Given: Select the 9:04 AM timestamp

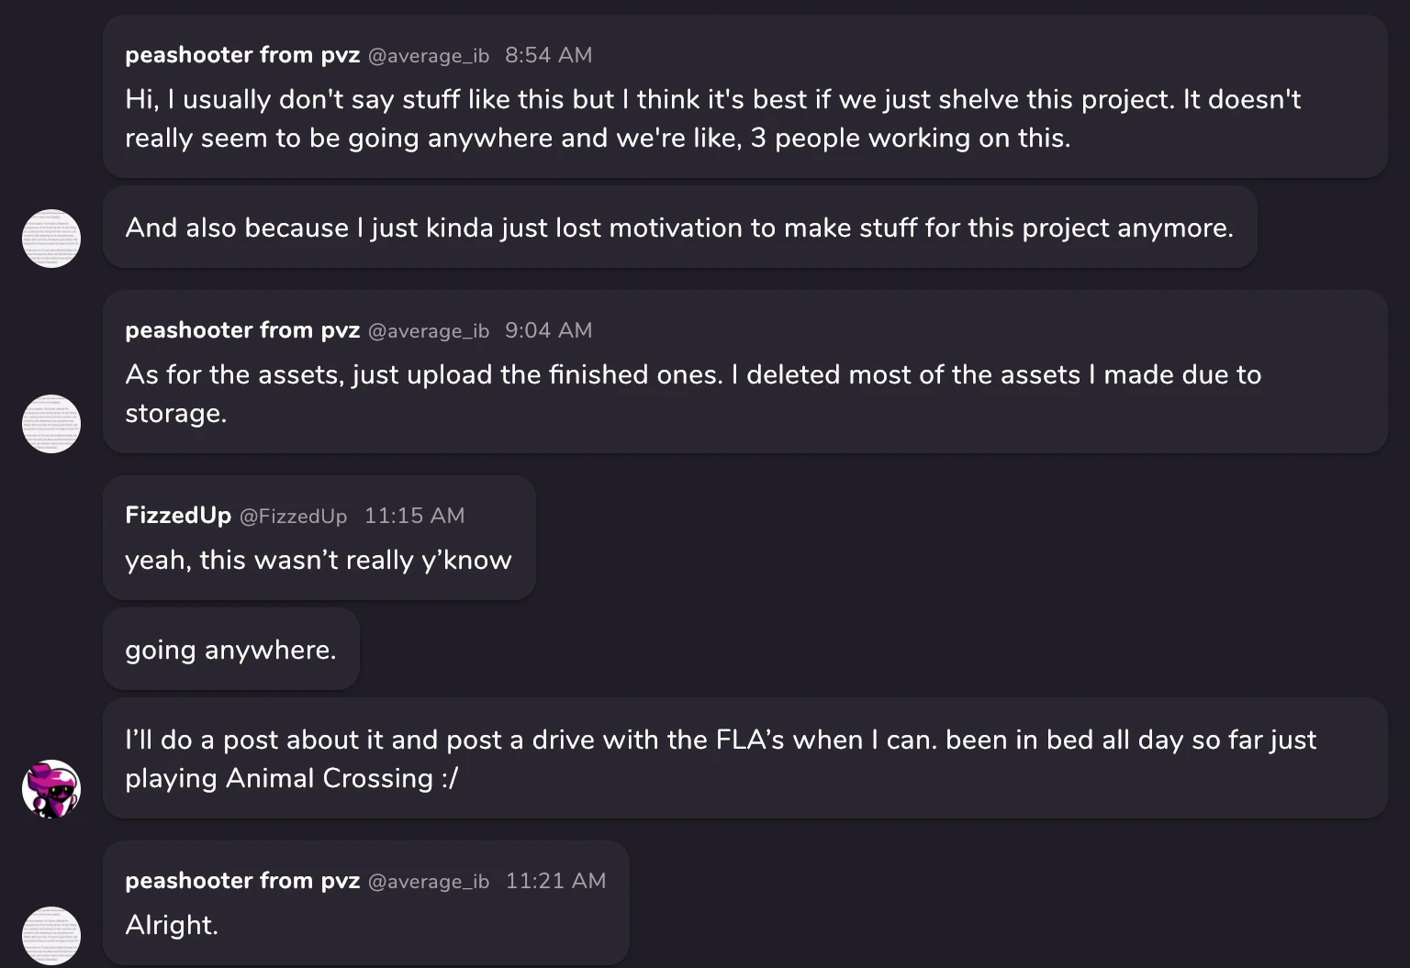Looking at the screenshot, I should [548, 330].
